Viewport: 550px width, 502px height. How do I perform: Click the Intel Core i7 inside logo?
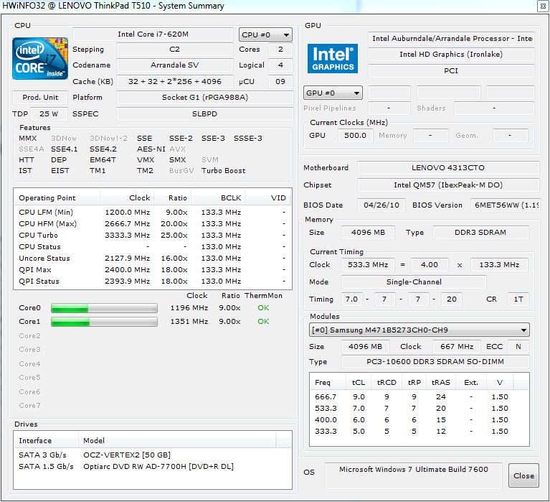[40, 59]
